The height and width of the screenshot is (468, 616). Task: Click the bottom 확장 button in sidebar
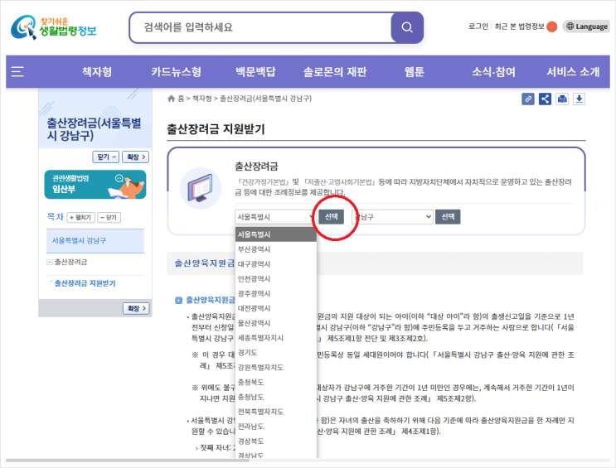click(x=136, y=309)
